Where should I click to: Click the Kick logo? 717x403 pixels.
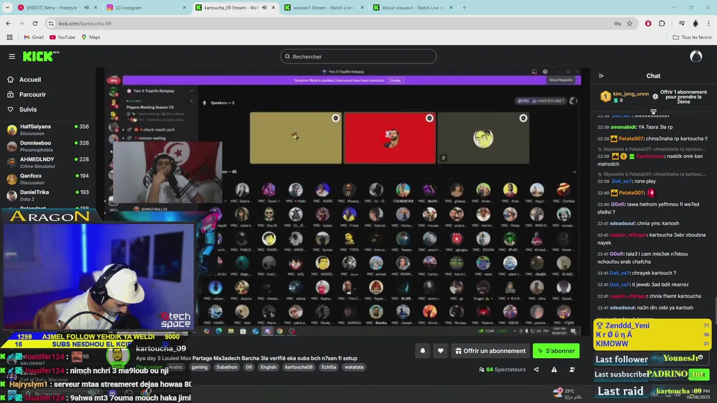(x=41, y=56)
